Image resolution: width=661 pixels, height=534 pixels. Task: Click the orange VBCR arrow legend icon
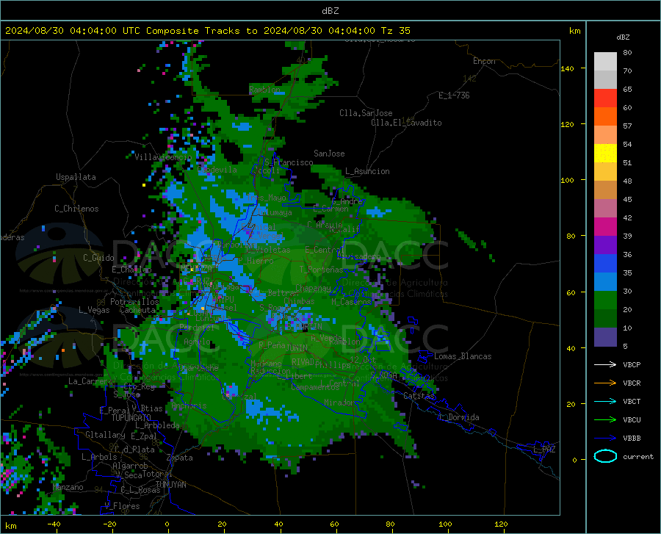(x=605, y=383)
